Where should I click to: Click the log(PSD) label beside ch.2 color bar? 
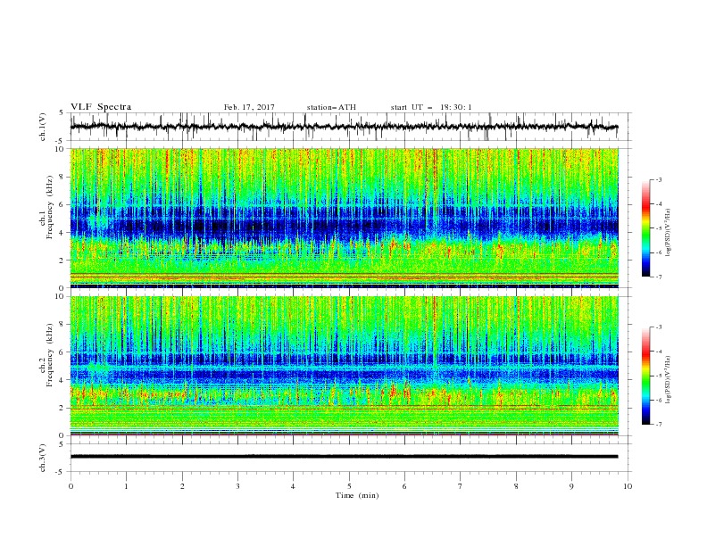(x=669, y=379)
